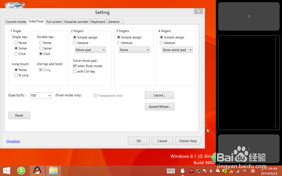
Task: Open the 3 fingers 'None' dropdown
Action: 135,50
